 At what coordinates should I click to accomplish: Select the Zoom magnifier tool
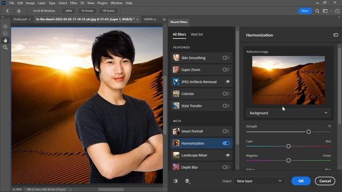5,47
